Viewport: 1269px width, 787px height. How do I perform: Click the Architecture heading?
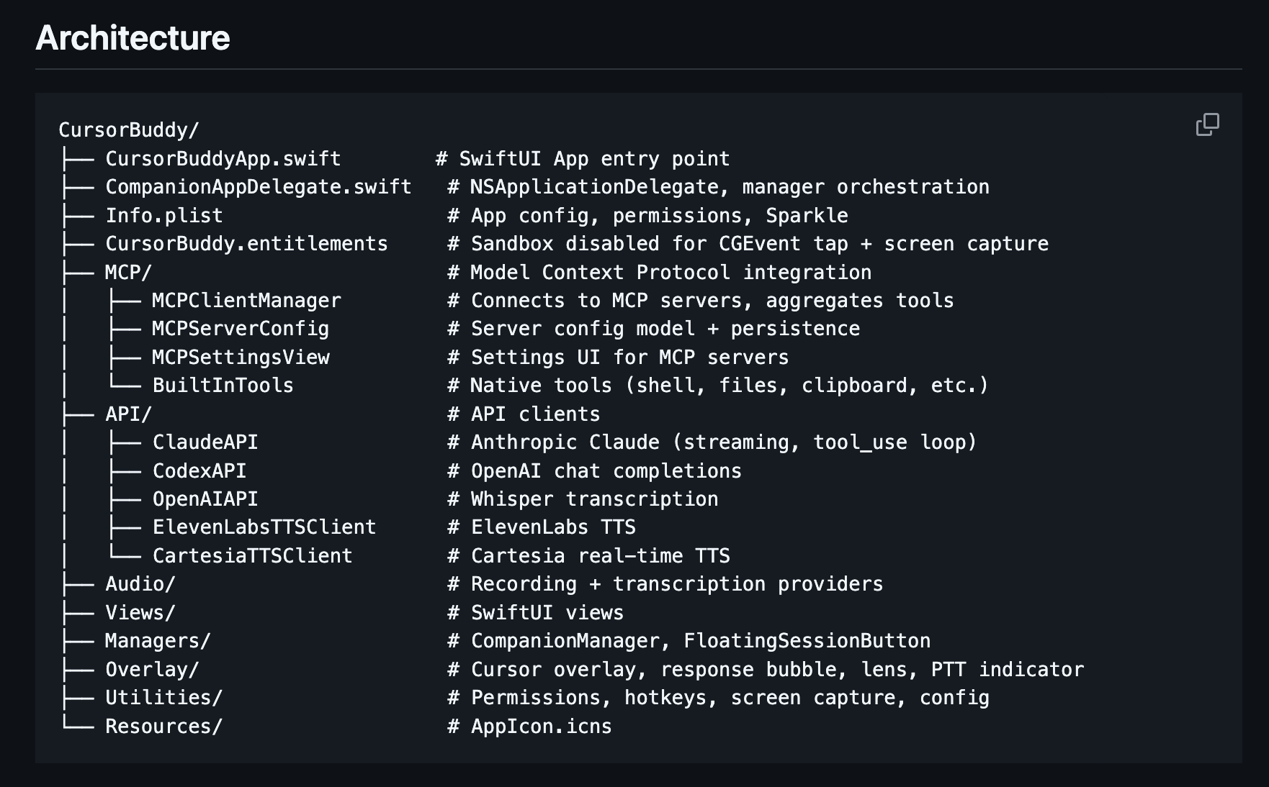click(133, 37)
